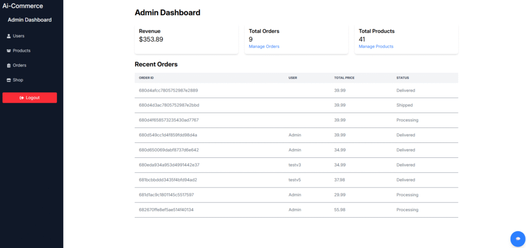Screen dimensions: 526x248
Task: Select order ID 680d4afcc7805752987e2889
Action: pos(168,90)
